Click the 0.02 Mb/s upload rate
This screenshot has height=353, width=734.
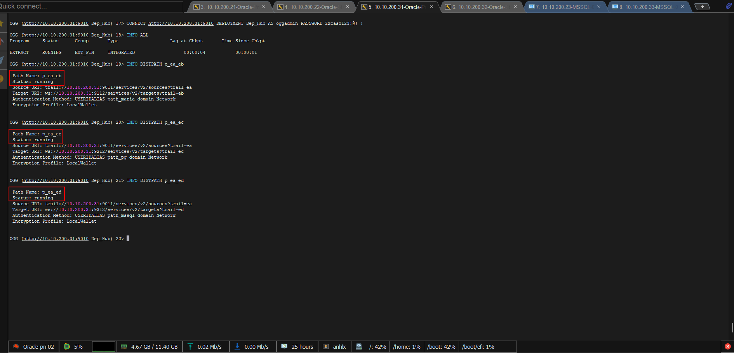point(209,347)
